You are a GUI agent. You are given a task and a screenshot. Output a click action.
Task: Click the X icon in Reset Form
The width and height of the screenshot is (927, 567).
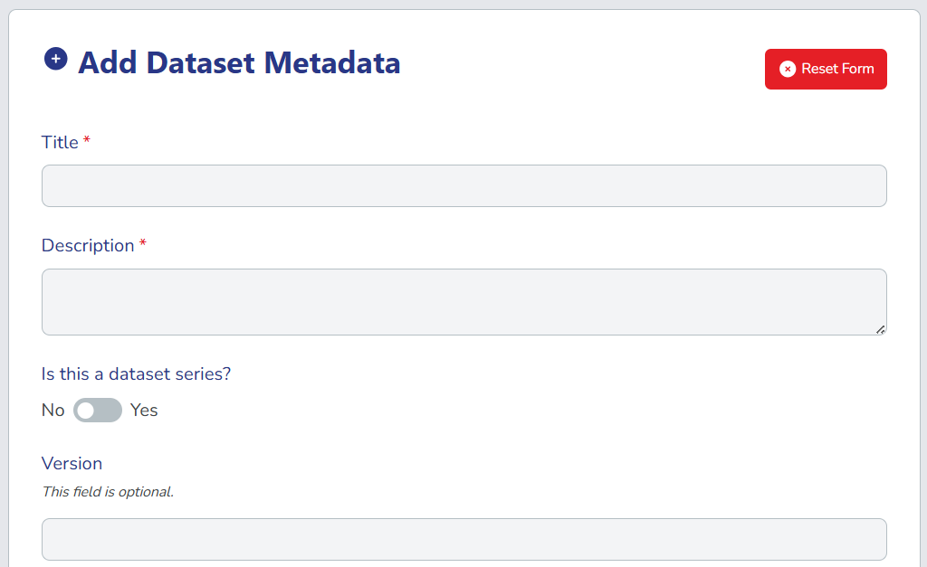point(788,70)
